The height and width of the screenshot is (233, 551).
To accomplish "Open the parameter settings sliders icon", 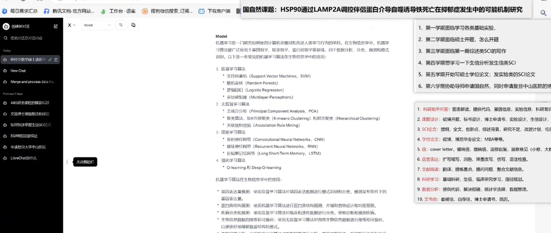I will [x=121, y=25].
